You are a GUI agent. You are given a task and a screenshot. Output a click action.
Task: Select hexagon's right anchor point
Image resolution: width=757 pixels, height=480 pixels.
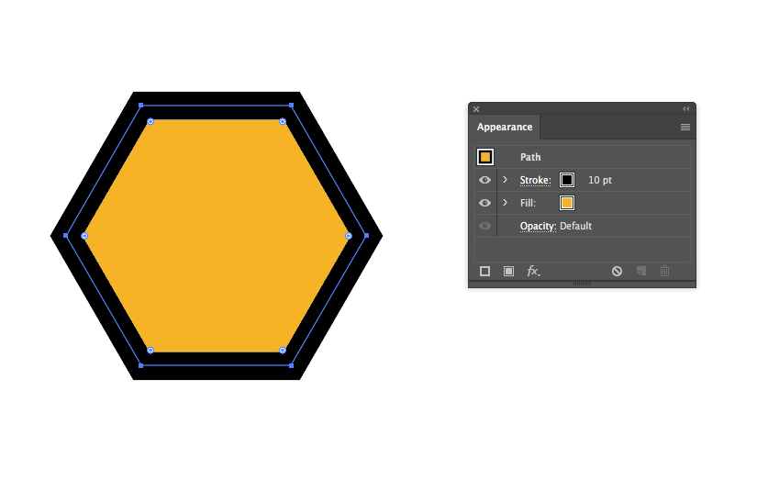point(366,236)
